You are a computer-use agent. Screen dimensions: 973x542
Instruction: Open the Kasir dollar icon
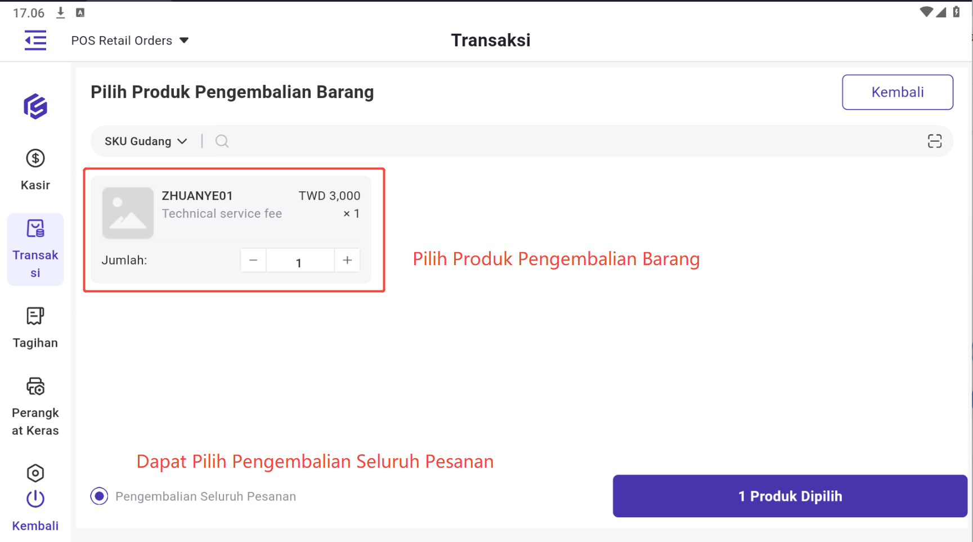[35, 159]
